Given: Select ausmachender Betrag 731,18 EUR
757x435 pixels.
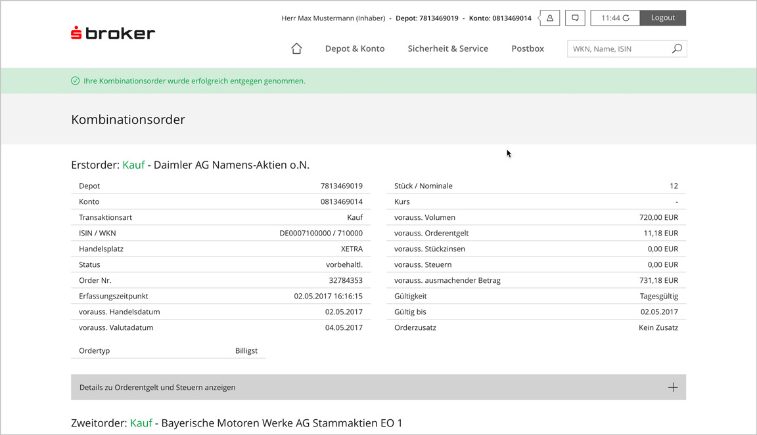Looking at the screenshot, I should [x=659, y=280].
